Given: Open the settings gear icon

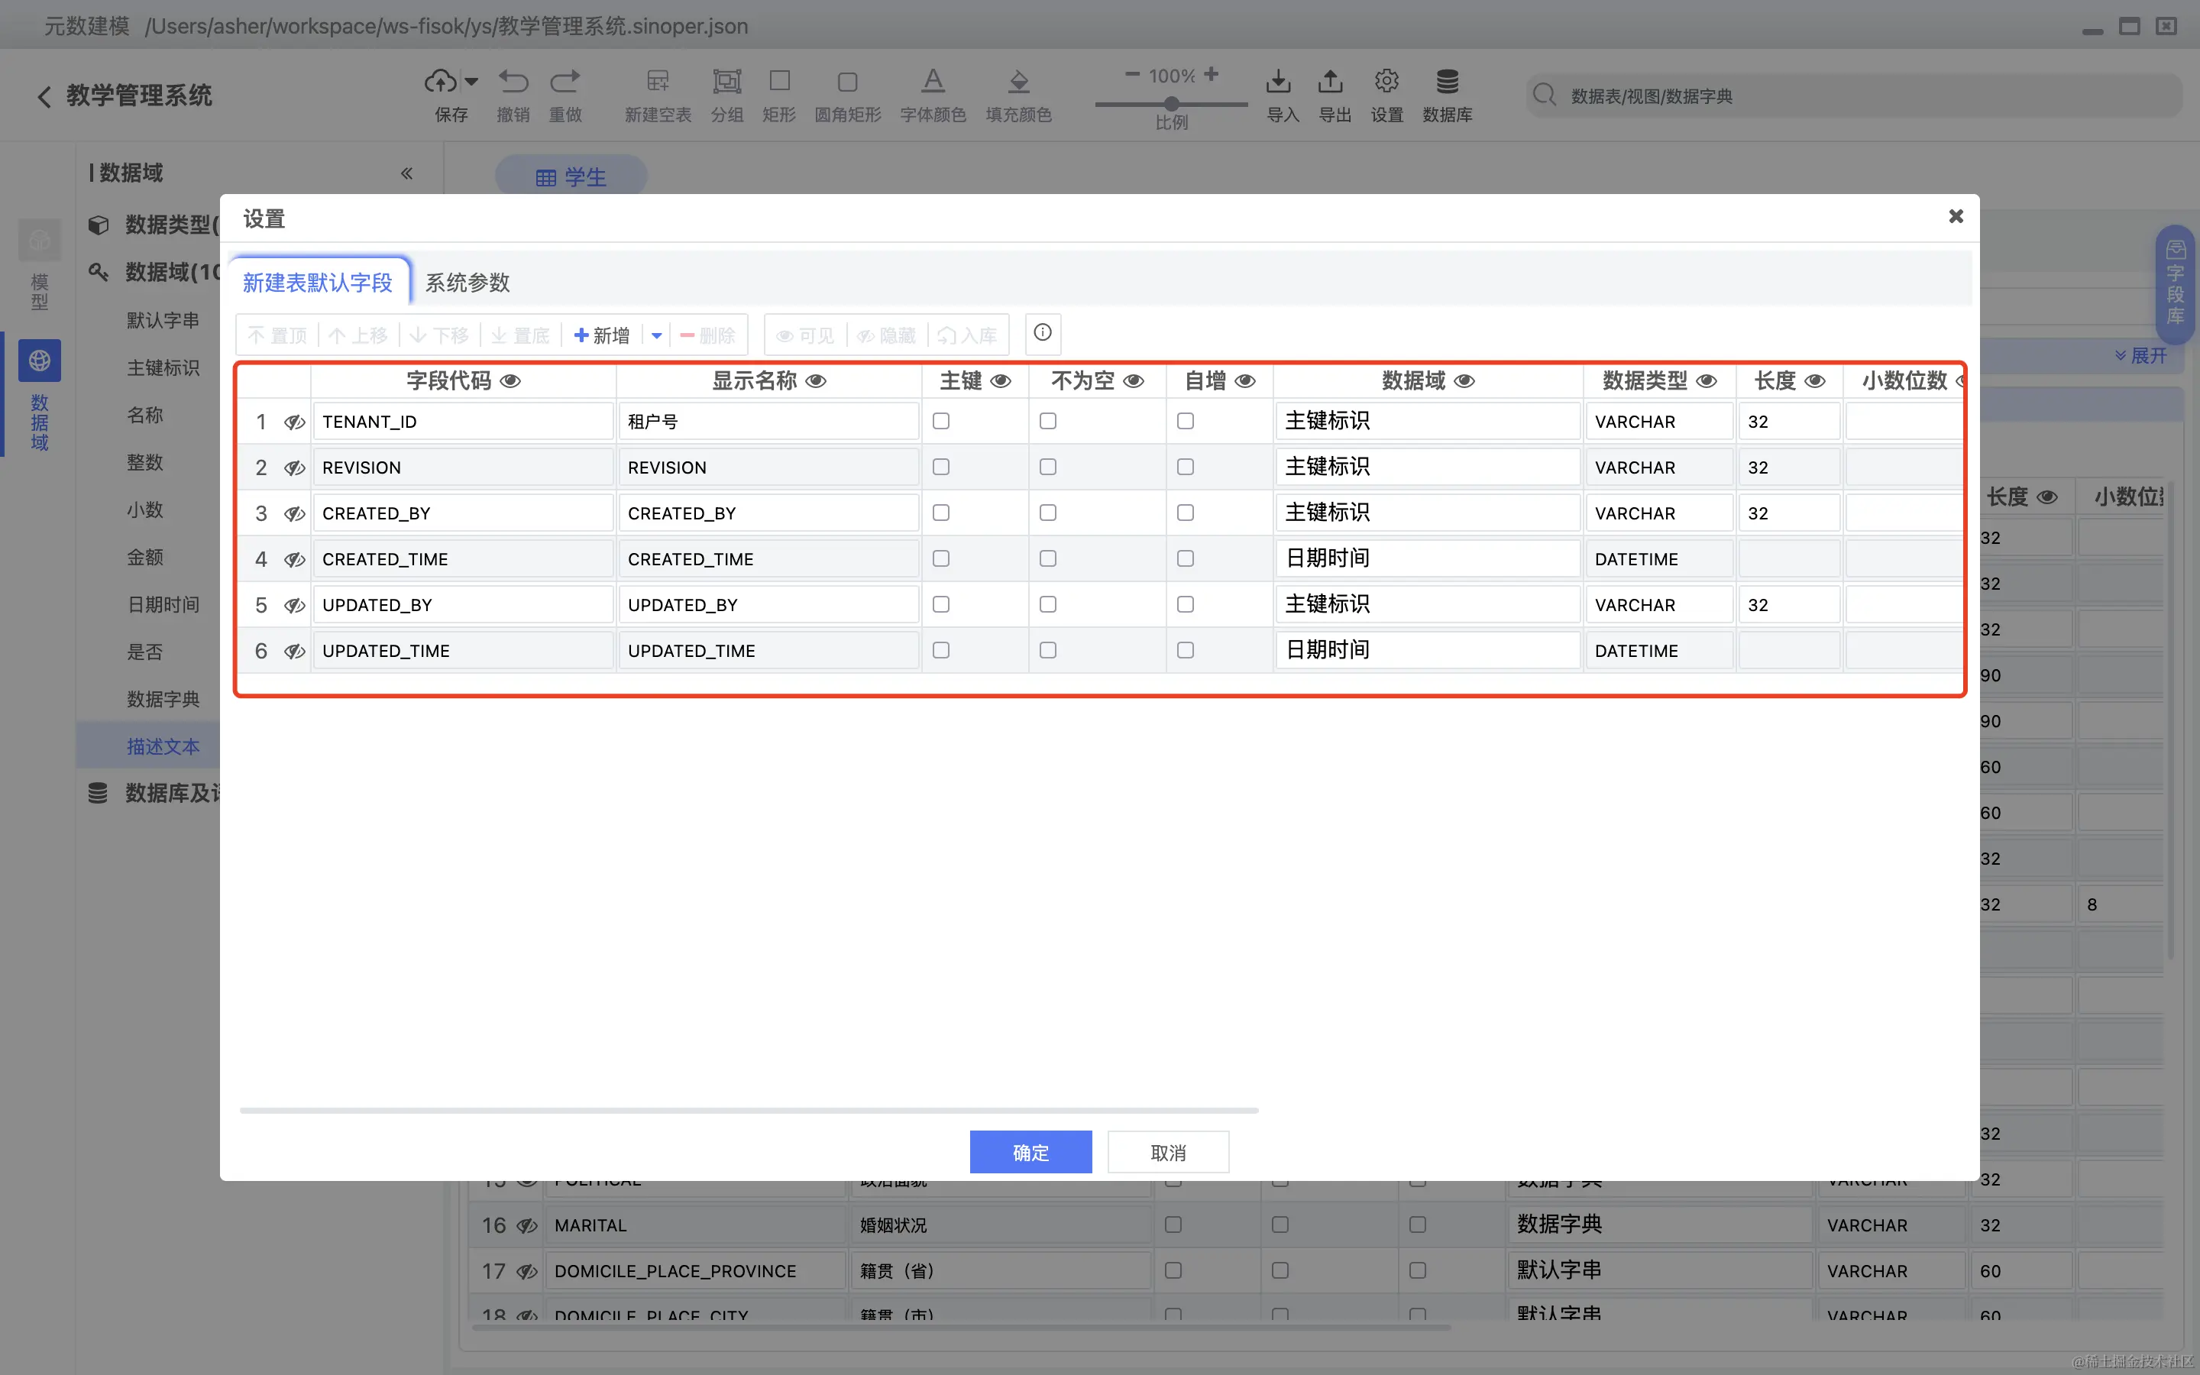Looking at the screenshot, I should [x=1386, y=82].
